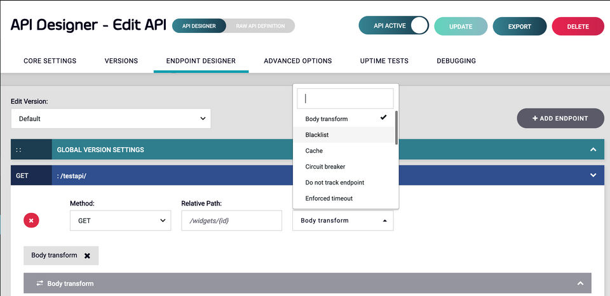Image resolution: width=610 pixels, height=296 pixels.
Task: Click the Body transform arrows icon
Action: click(x=39, y=283)
